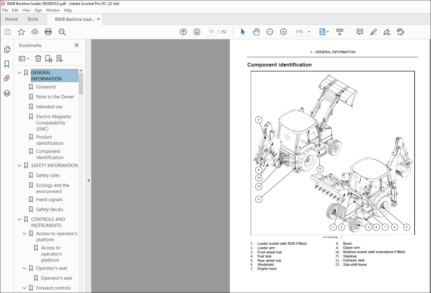Open the Sign menu
Screen dimensions: 431x293
[38, 10]
